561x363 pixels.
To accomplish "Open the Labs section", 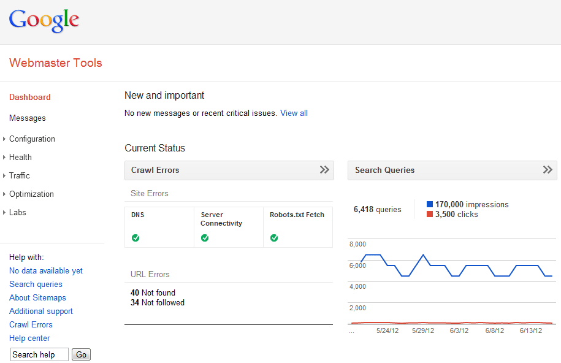I will [18, 212].
